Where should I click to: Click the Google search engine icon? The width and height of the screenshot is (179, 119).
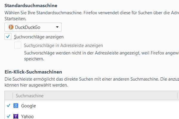[16, 106]
